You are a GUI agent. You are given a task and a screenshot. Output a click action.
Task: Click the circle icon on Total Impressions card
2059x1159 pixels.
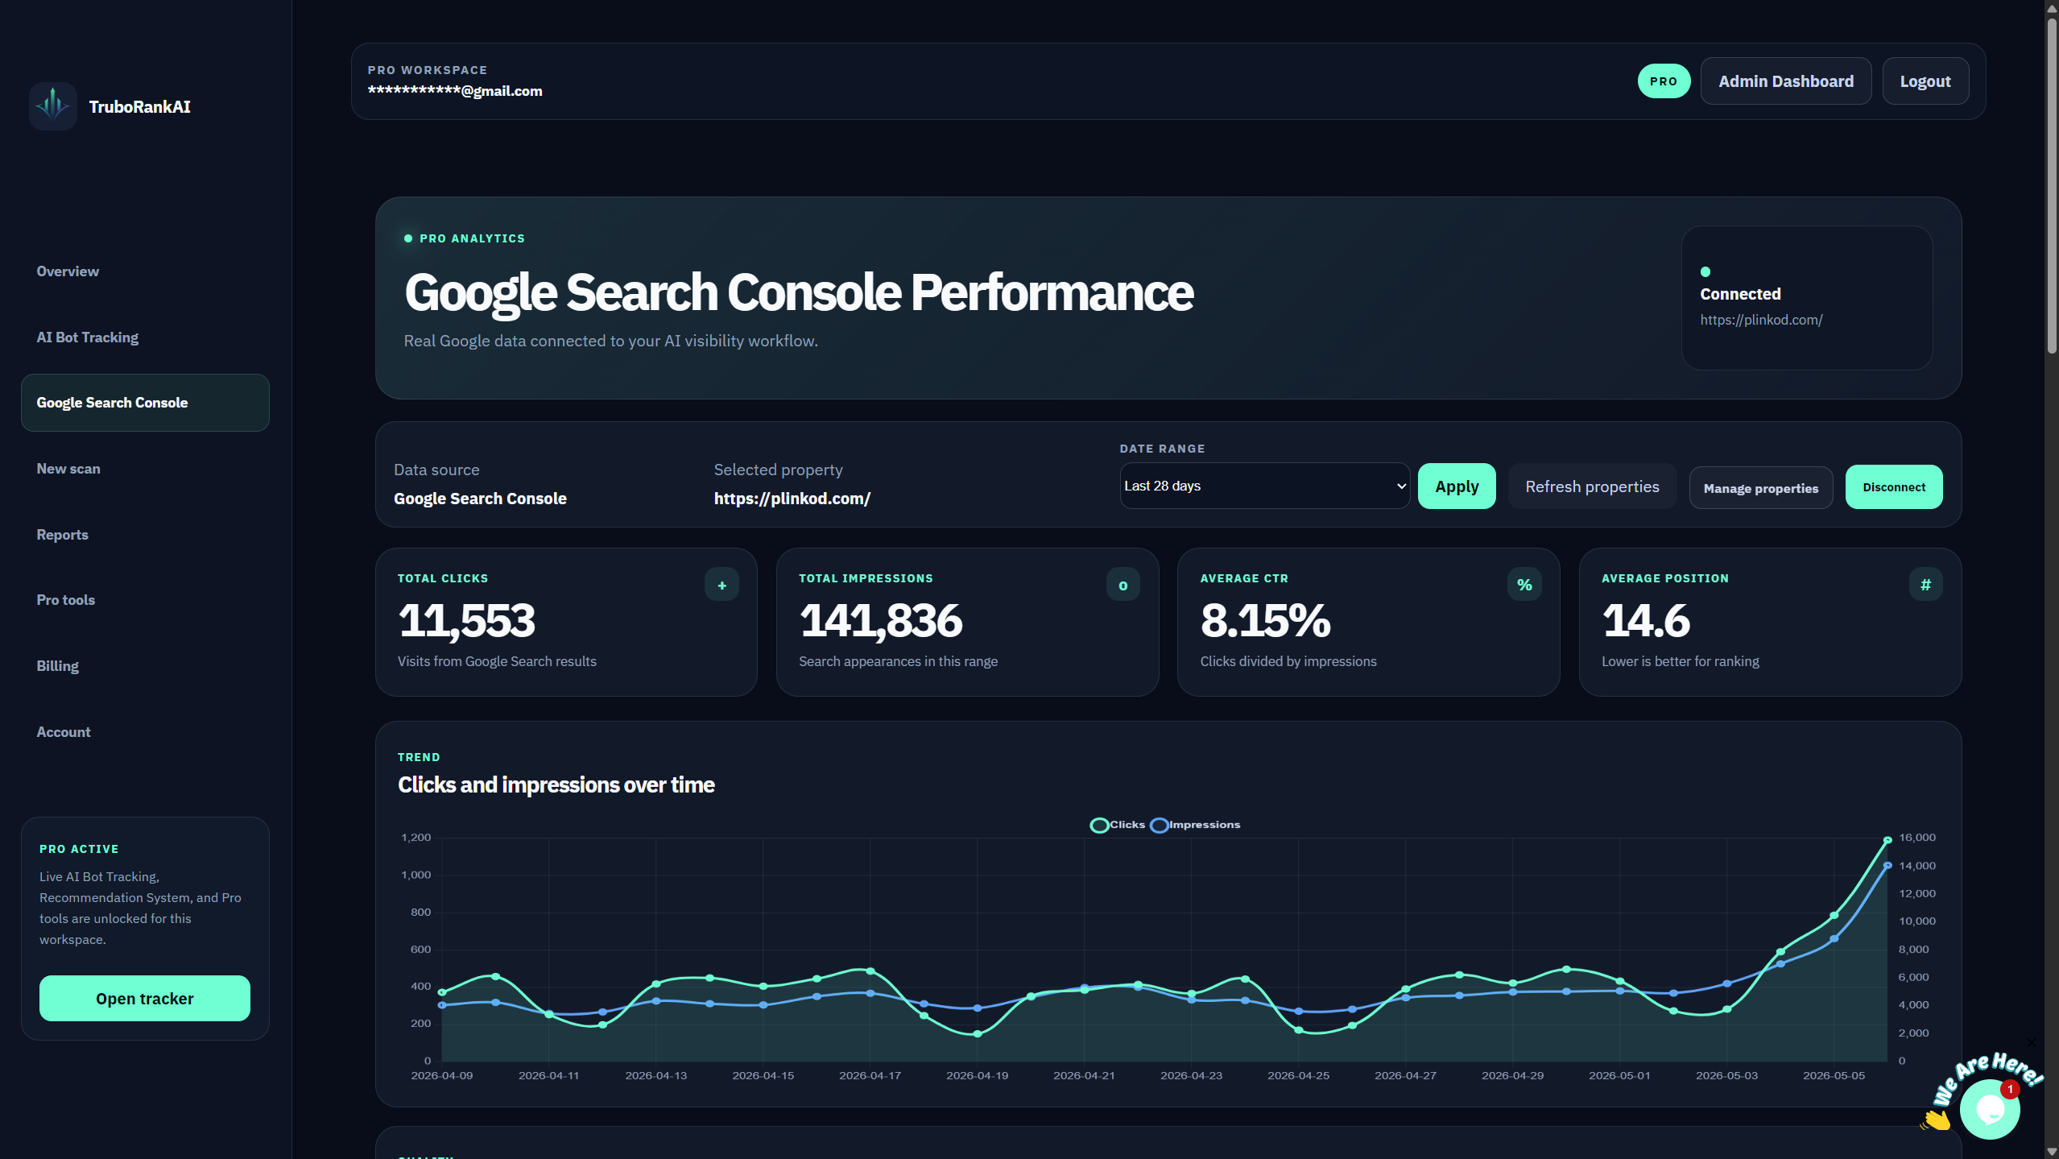(1123, 585)
